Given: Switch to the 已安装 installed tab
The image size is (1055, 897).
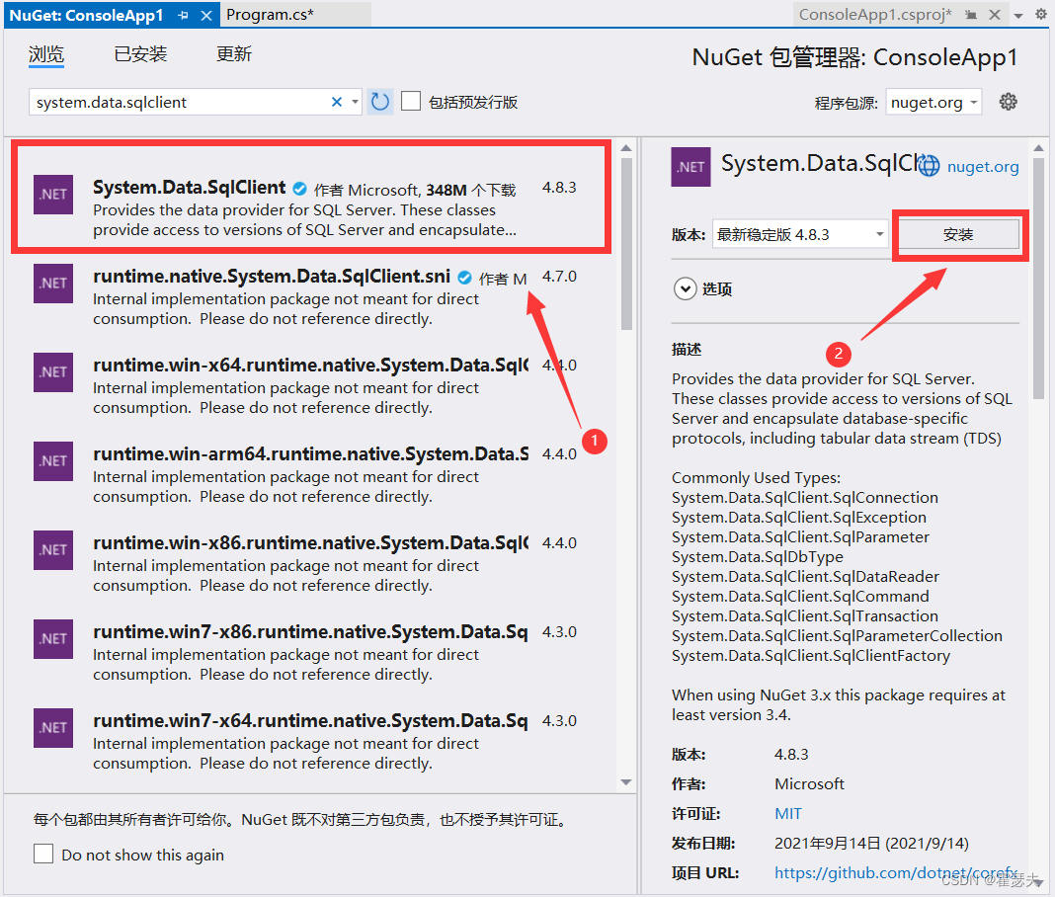Looking at the screenshot, I should [x=140, y=53].
